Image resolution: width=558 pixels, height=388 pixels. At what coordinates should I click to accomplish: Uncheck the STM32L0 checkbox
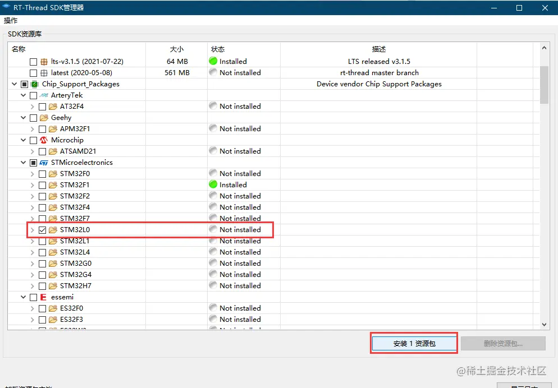[x=42, y=230]
